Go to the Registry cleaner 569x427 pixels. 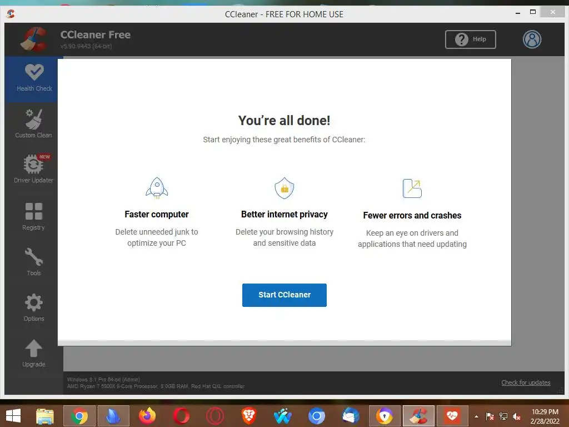pos(33,216)
